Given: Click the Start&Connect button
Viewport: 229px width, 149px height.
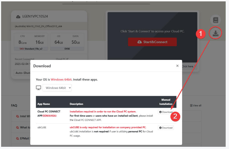Looking at the screenshot, I should click(x=152, y=42).
